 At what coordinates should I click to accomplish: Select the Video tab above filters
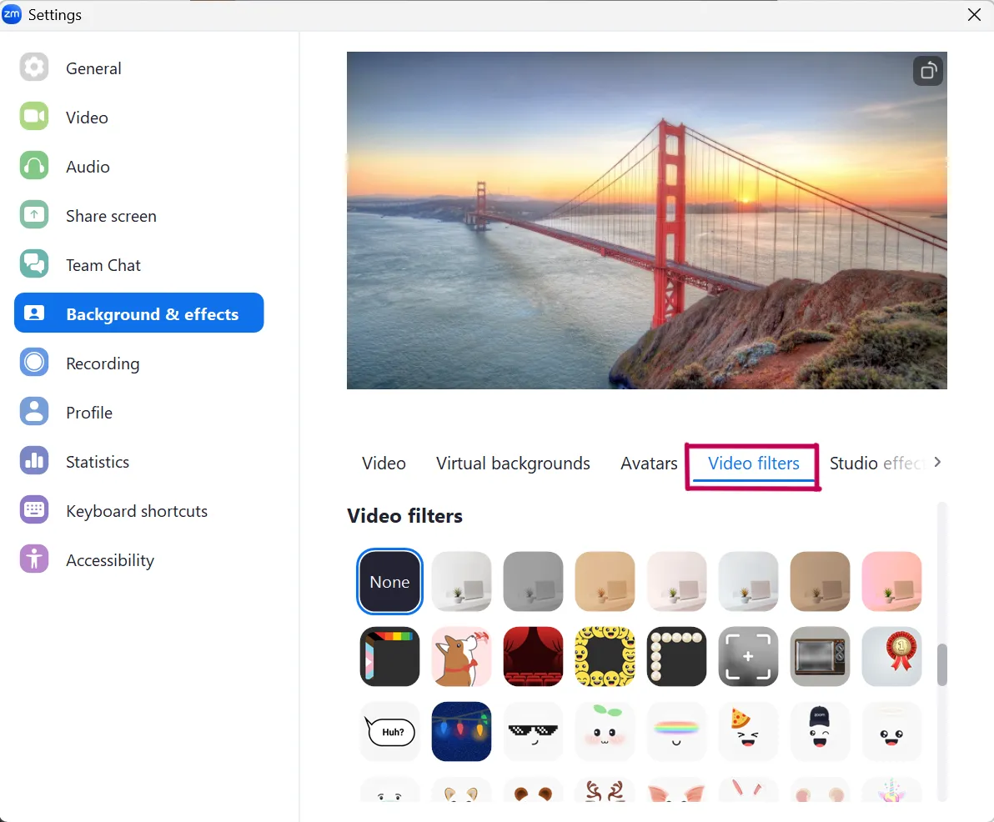[384, 464]
